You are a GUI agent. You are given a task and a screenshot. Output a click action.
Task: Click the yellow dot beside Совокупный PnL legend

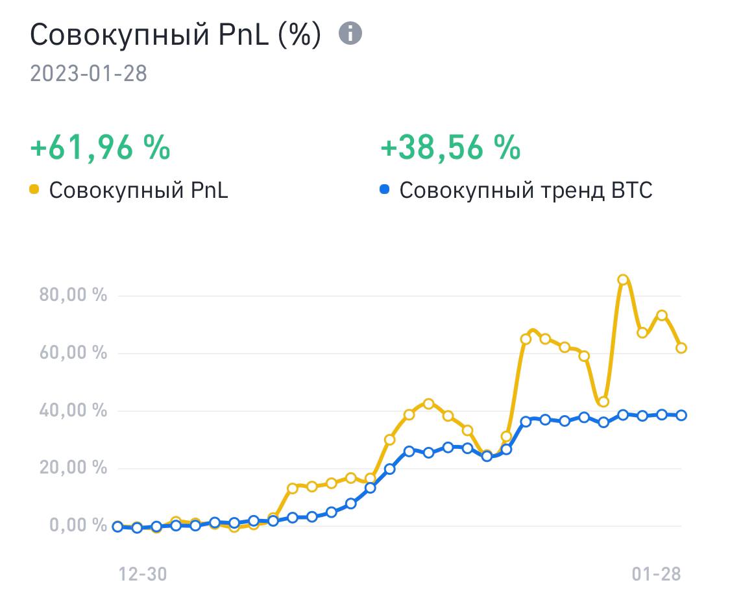34,189
